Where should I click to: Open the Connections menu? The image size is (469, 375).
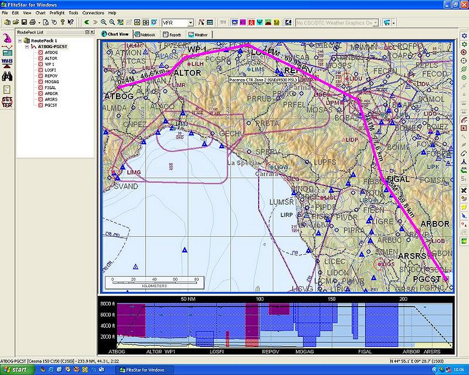[x=93, y=13]
